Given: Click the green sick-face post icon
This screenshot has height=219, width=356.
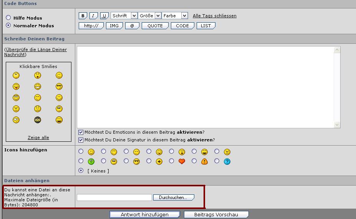Looking at the screenshot, I should pos(91,161).
